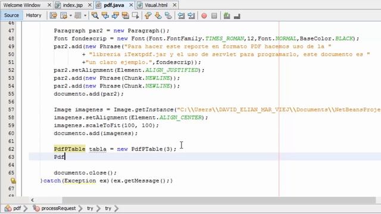Open the Forward navigation history dropdown arrow

(x=85, y=15)
